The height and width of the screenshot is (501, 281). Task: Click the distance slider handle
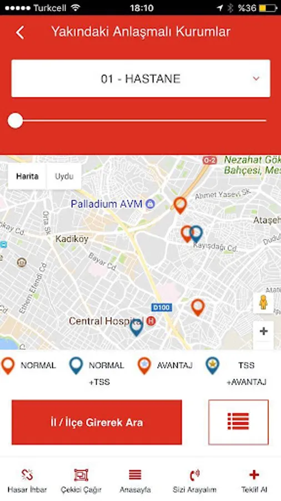coord(16,121)
